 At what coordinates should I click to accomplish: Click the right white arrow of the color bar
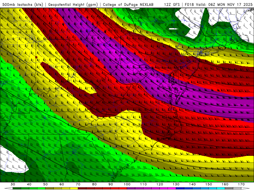[245, 188]
